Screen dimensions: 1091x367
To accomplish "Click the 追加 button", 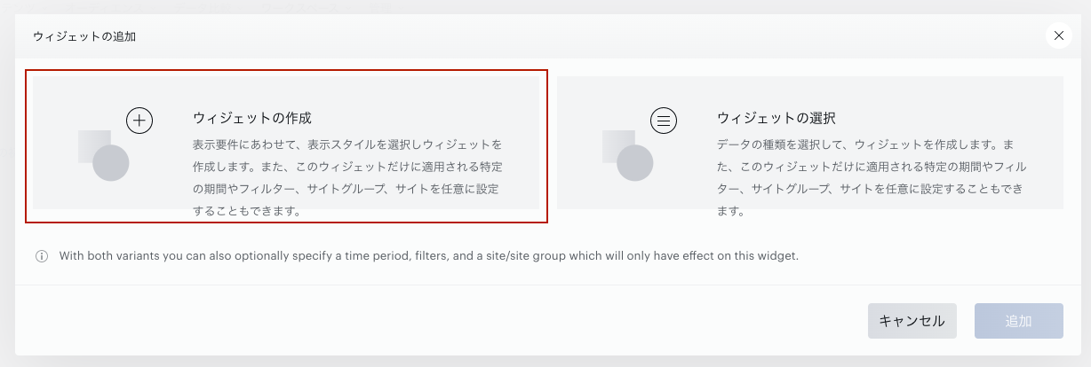I will click(1019, 321).
